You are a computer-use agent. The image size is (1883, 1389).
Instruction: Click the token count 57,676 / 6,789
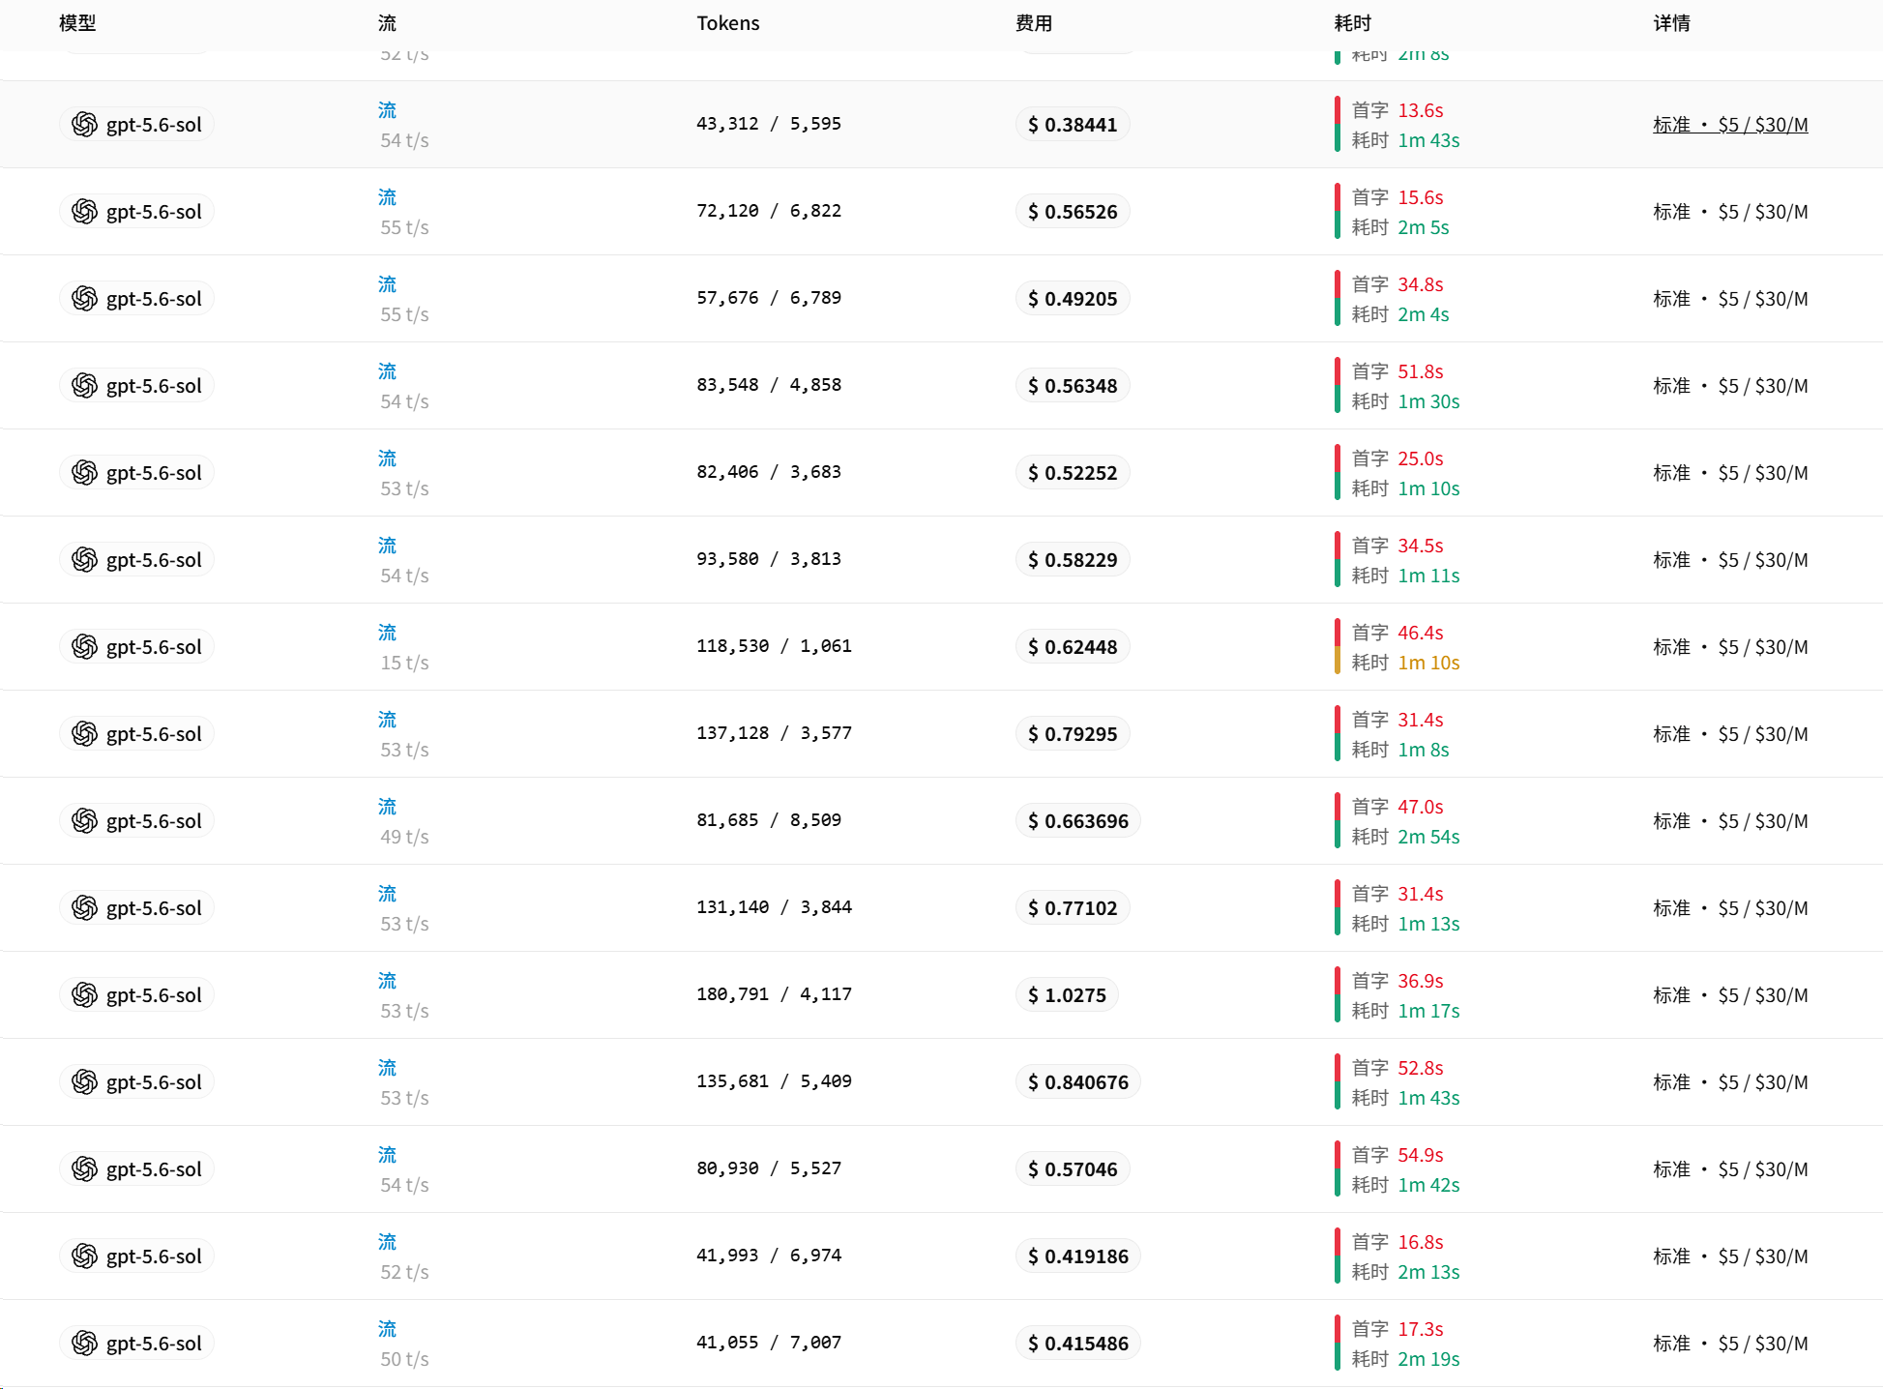point(769,298)
